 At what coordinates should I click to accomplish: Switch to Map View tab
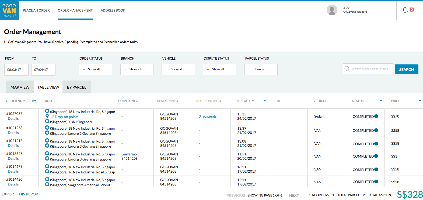20,87
